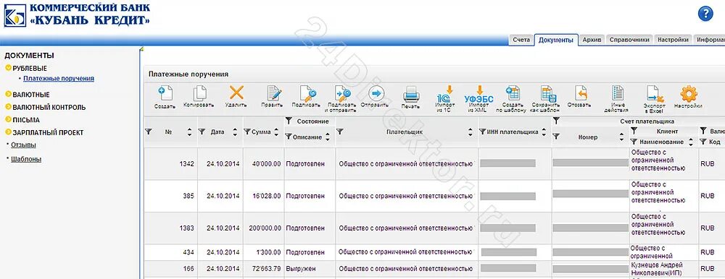This screenshot has width=725, height=279.
Task: Click the Копировать copy document icon
Action: tap(199, 94)
